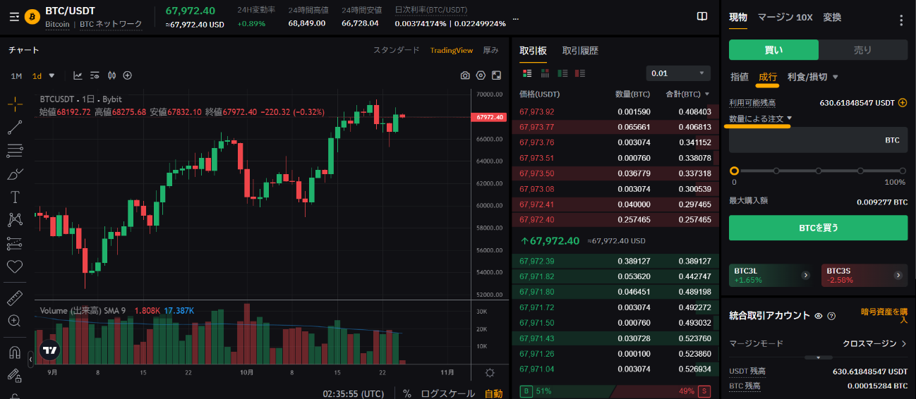Show only sell orders in order book
916x399 pixels.
(580, 73)
